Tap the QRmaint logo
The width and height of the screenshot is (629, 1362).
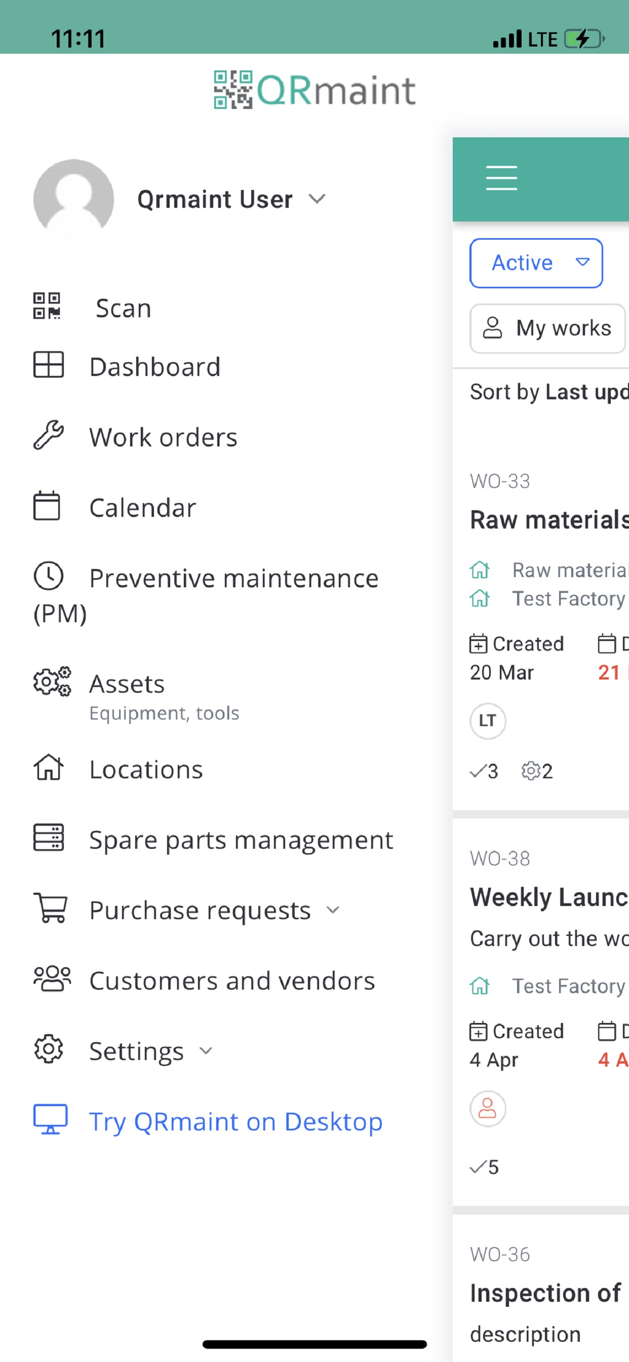(314, 90)
